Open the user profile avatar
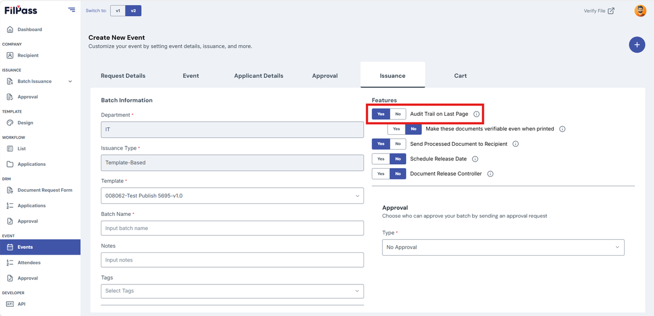 coord(640,11)
